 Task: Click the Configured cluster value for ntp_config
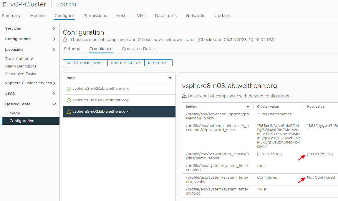[267, 177]
